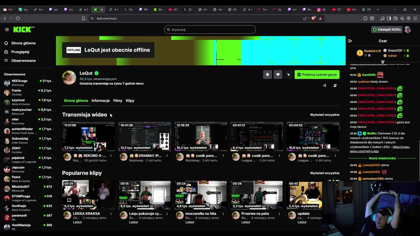
Task: Open Strona główna in the sidebar
Action: 23,43
